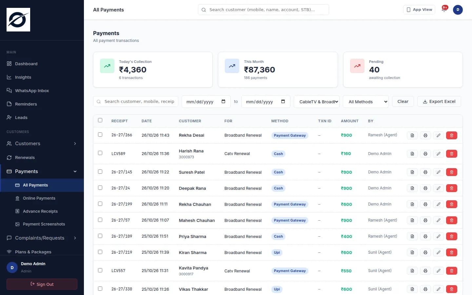
Task: Check the box for receipt 26-27/266
Action: pyautogui.click(x=100, y=135)
